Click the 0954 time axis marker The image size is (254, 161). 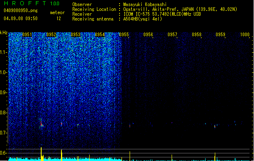[100, 35]
